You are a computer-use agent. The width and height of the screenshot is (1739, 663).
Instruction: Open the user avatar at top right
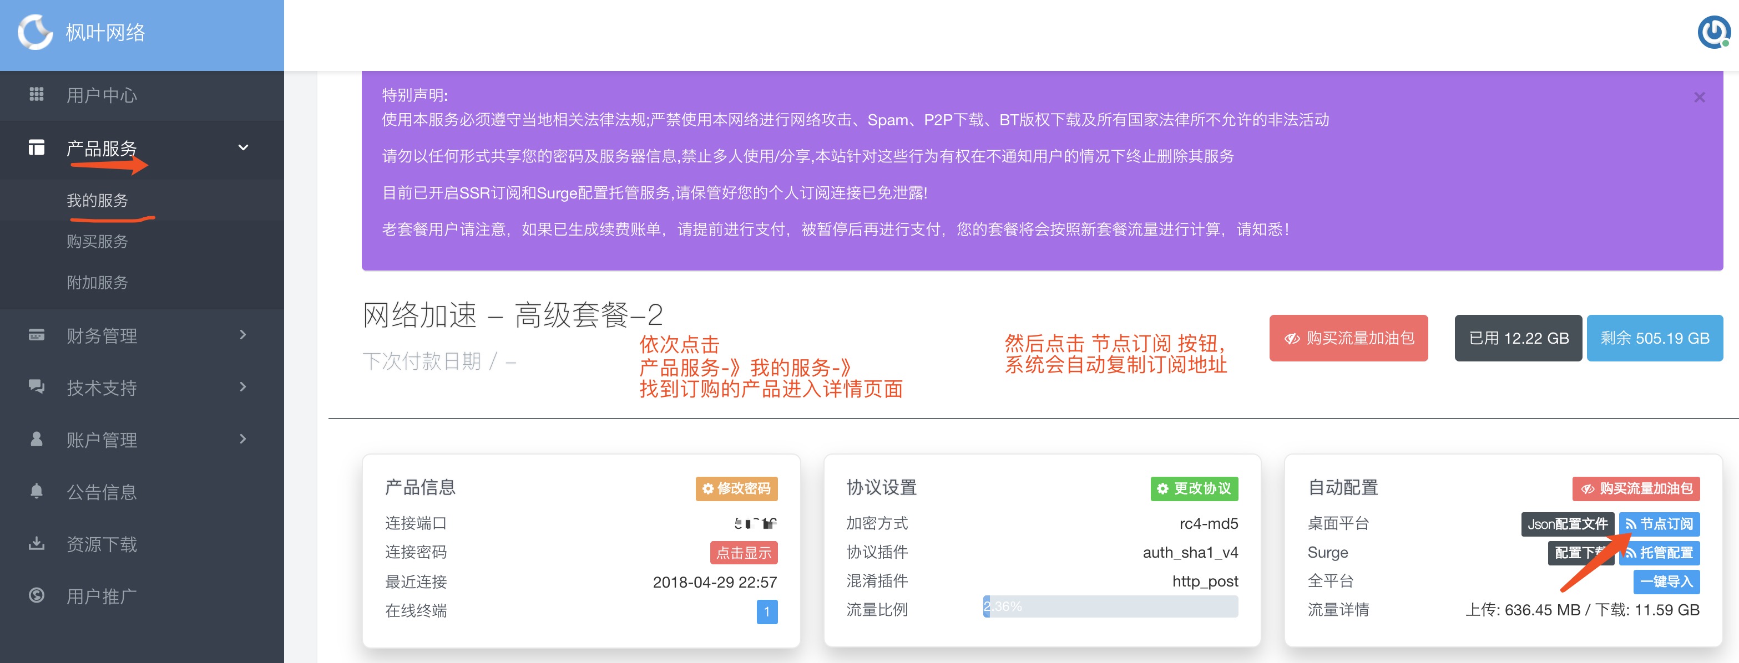coord(1713,32)
